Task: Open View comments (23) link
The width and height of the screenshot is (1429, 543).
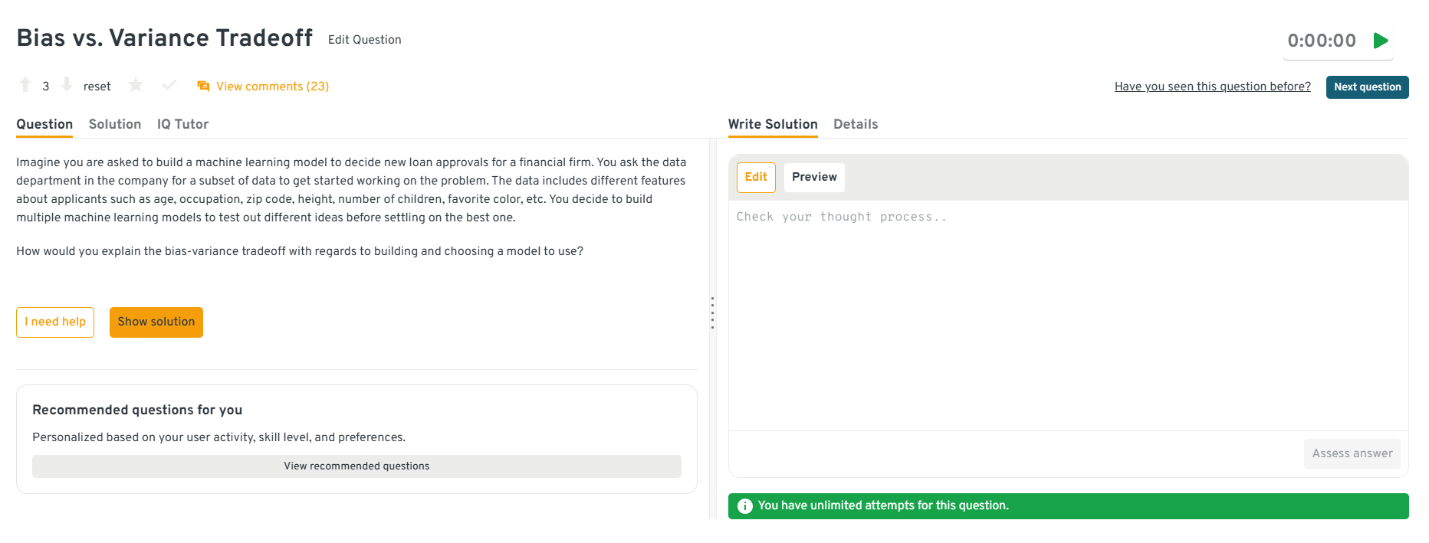Action: pyautogui.click(x=272, y=87)
